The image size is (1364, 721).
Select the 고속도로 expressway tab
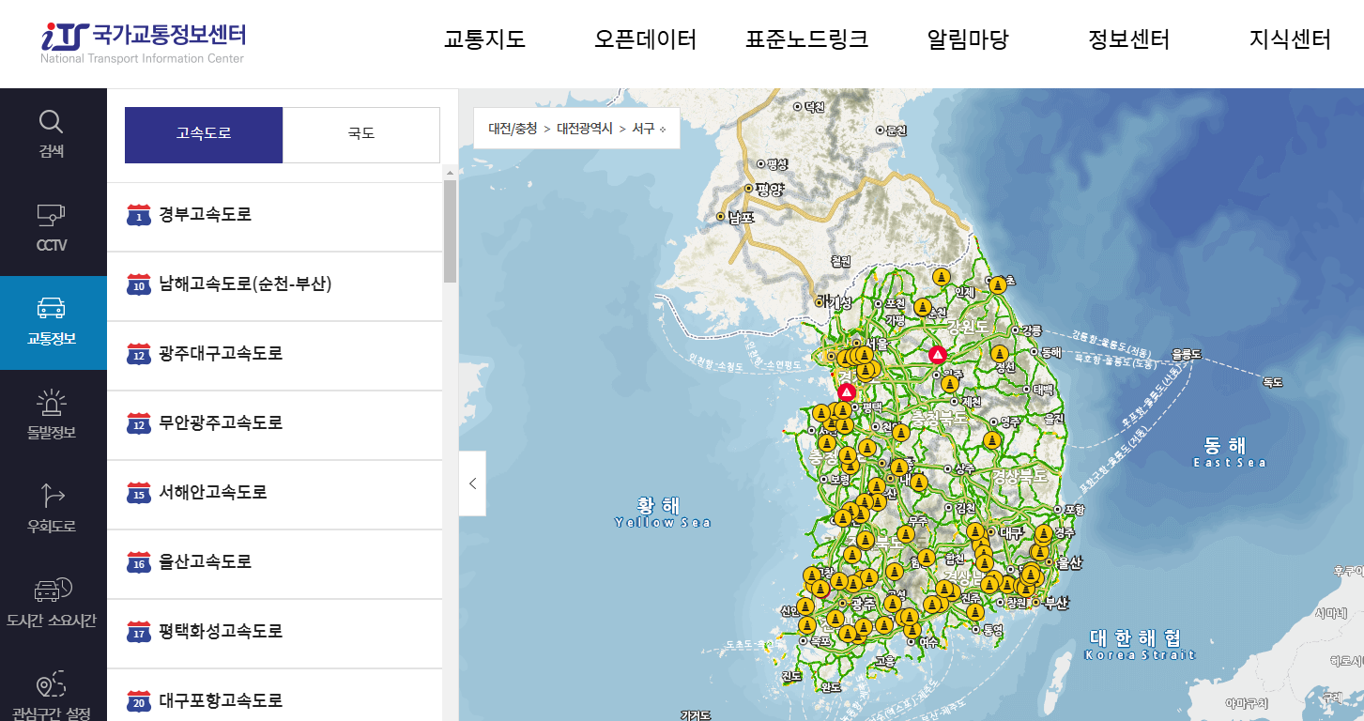[203, 134]
